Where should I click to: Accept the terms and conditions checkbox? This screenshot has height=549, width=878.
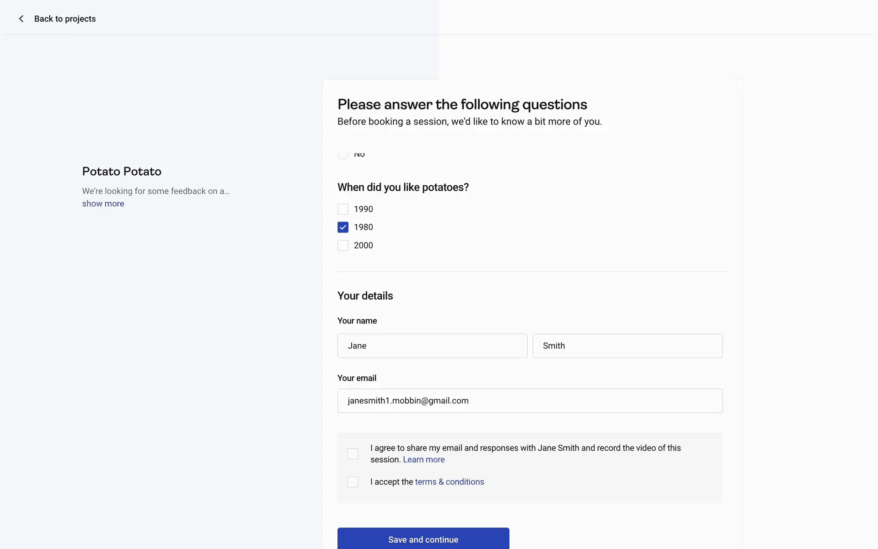click(353, 482)
